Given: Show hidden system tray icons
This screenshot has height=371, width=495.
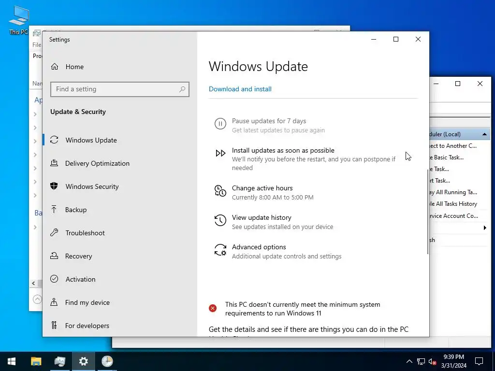Looking at the screenshot, I should pyautogui.click(x=409, y=361).
